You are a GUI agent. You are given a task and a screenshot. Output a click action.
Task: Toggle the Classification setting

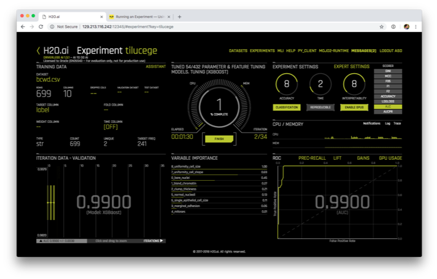[x=287, y=108]
